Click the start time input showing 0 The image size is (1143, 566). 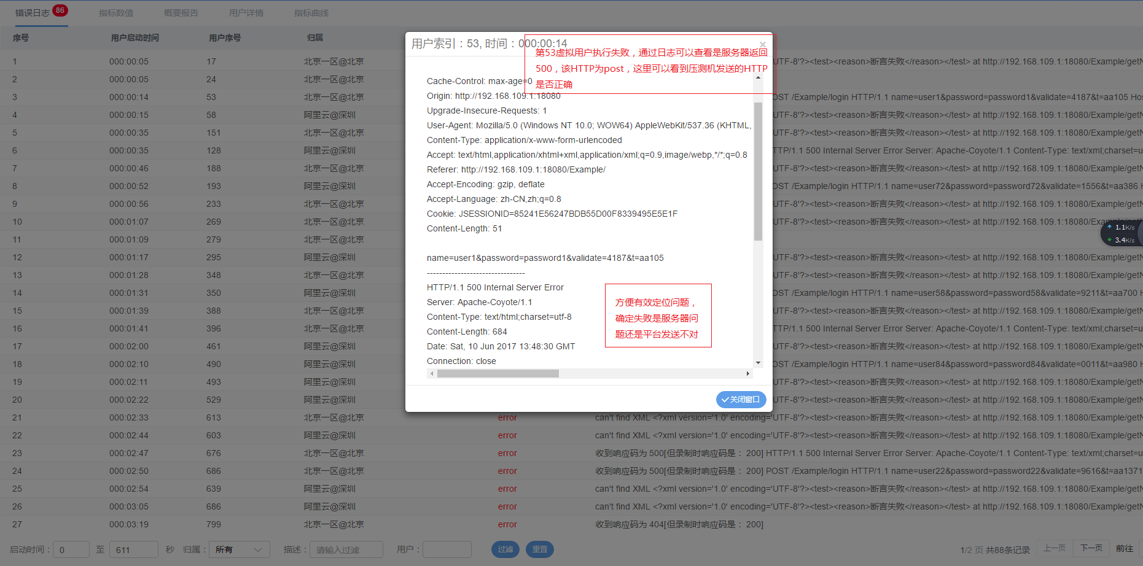click(x=71, y=549)
